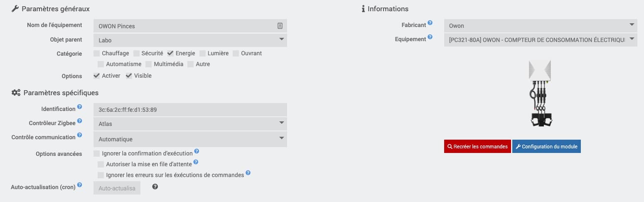
Task: Click the dark question mark beside cron field
Action: point(155,187)
